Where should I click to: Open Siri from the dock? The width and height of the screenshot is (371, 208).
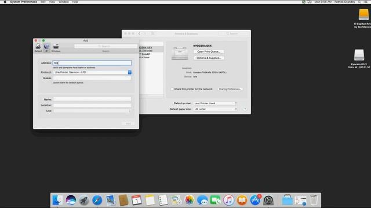tap(71, 200)
